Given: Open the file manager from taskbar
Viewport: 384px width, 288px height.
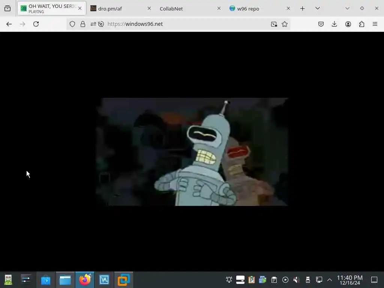Looking at the screenshot, I should pos(65,280).
